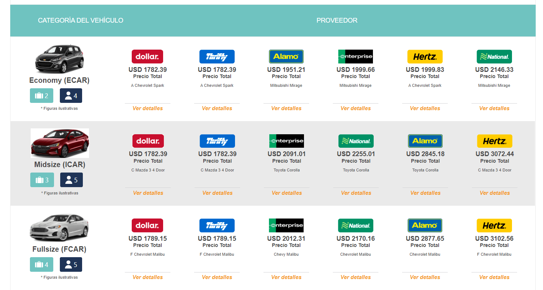Show details for Alamo Fullsize USD 2877.65
Viewport: 543px width, 290px height.
425,277
